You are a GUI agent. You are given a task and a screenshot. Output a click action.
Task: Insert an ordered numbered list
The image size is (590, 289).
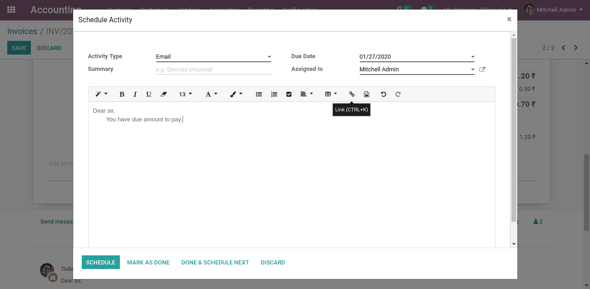tap(274, 94)
